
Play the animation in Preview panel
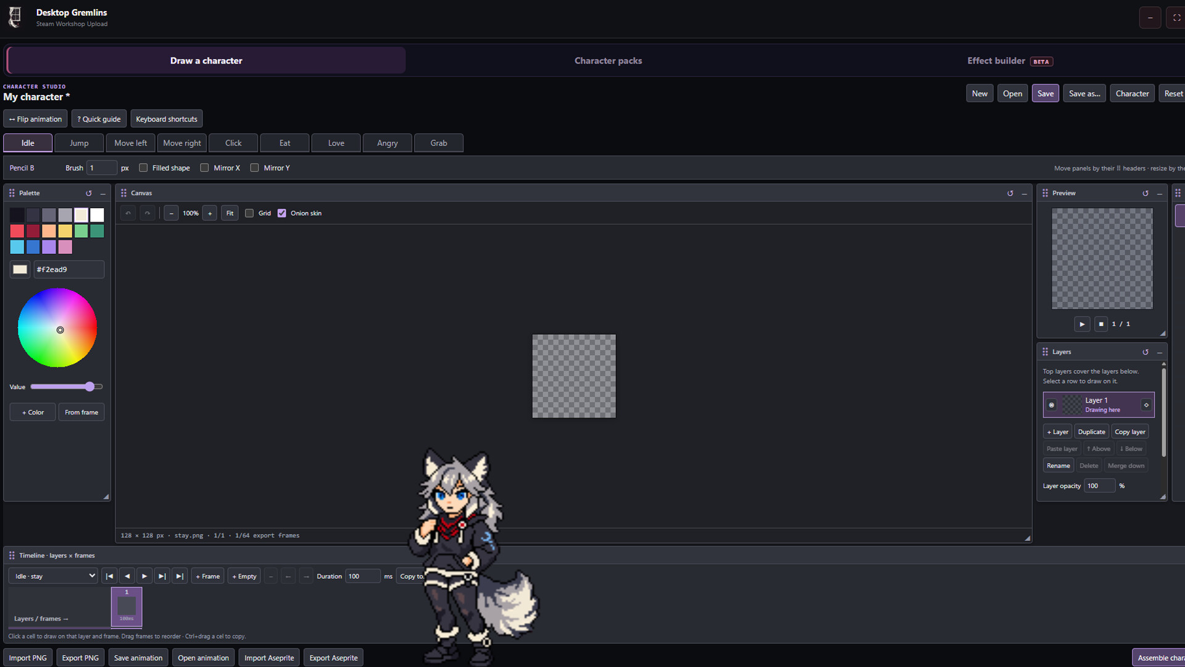point(1082,324)
